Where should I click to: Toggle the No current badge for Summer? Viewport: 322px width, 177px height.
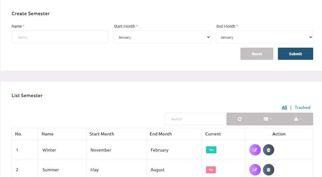point(211,170)
